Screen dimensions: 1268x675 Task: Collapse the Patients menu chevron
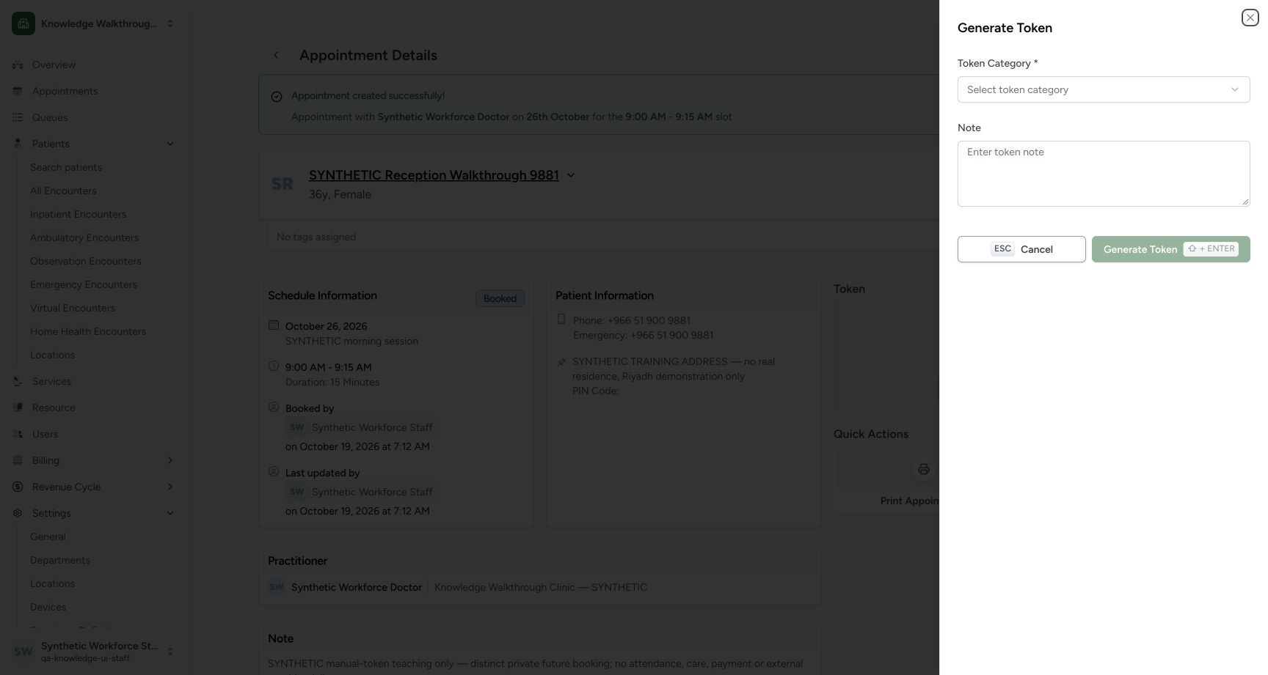[170, 144]
